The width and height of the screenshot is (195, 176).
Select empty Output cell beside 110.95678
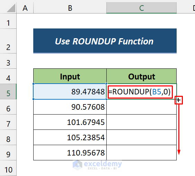tap(142, 153)
